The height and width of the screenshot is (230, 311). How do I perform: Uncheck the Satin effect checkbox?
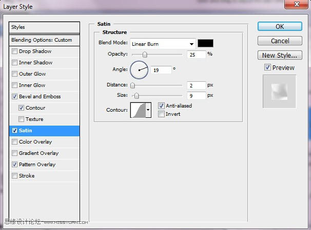point(14,131)
